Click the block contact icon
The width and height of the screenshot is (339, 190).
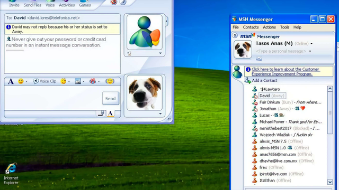point(114,2)
